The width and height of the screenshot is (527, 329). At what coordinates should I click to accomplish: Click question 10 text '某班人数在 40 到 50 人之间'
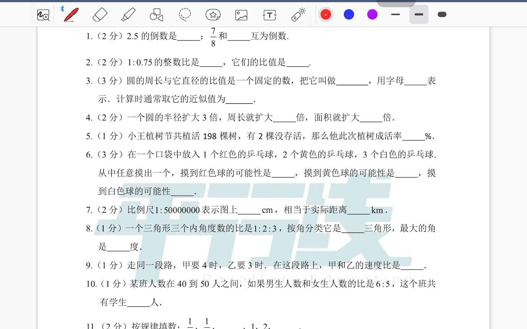184,284
